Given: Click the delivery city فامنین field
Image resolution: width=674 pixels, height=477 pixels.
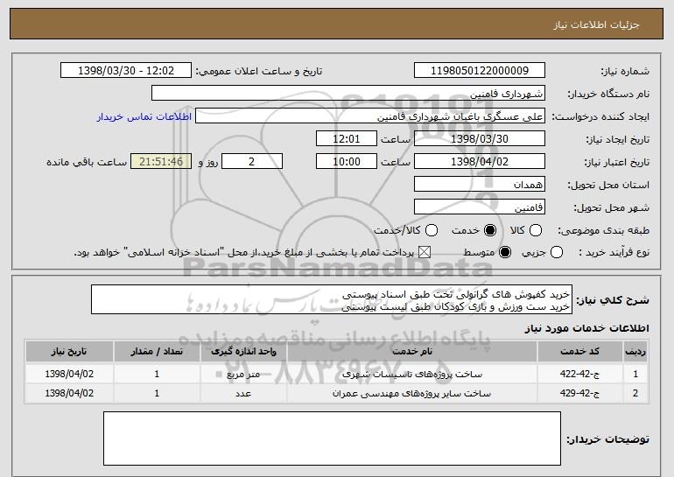Looking at the screenshot, I should (480, 207).
